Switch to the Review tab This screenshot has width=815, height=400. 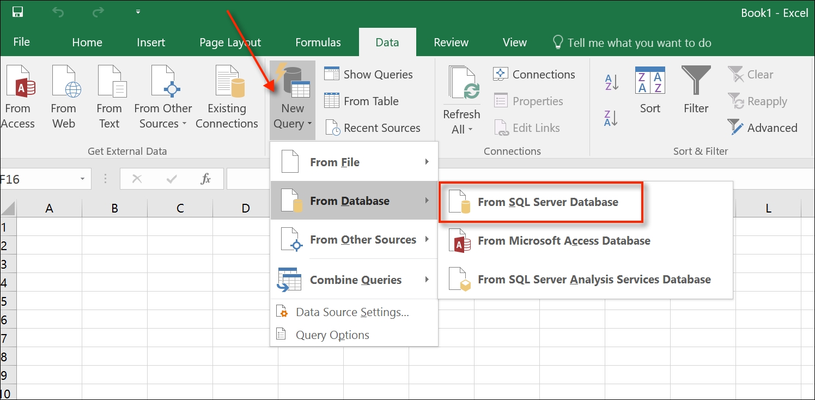(451, 43)
